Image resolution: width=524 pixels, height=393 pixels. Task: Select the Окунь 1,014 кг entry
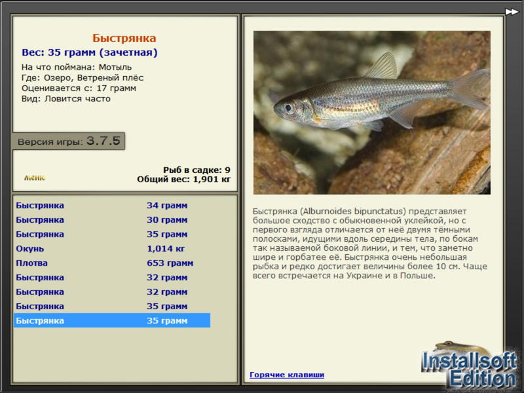pos(112,248)
